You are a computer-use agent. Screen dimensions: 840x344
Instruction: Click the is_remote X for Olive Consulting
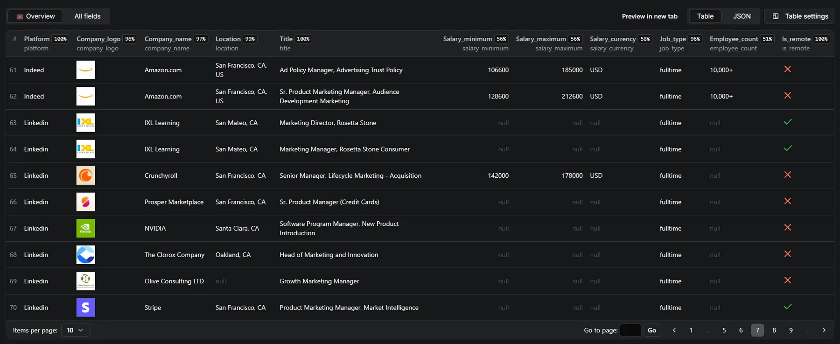click(788, 280)
